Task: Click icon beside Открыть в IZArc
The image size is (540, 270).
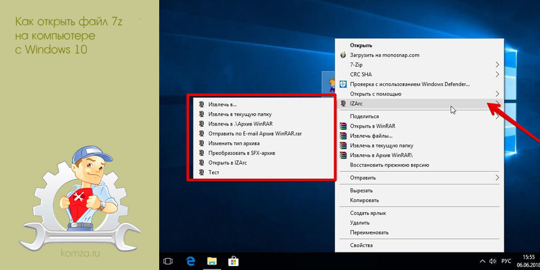Action: [x=201, y=163]
